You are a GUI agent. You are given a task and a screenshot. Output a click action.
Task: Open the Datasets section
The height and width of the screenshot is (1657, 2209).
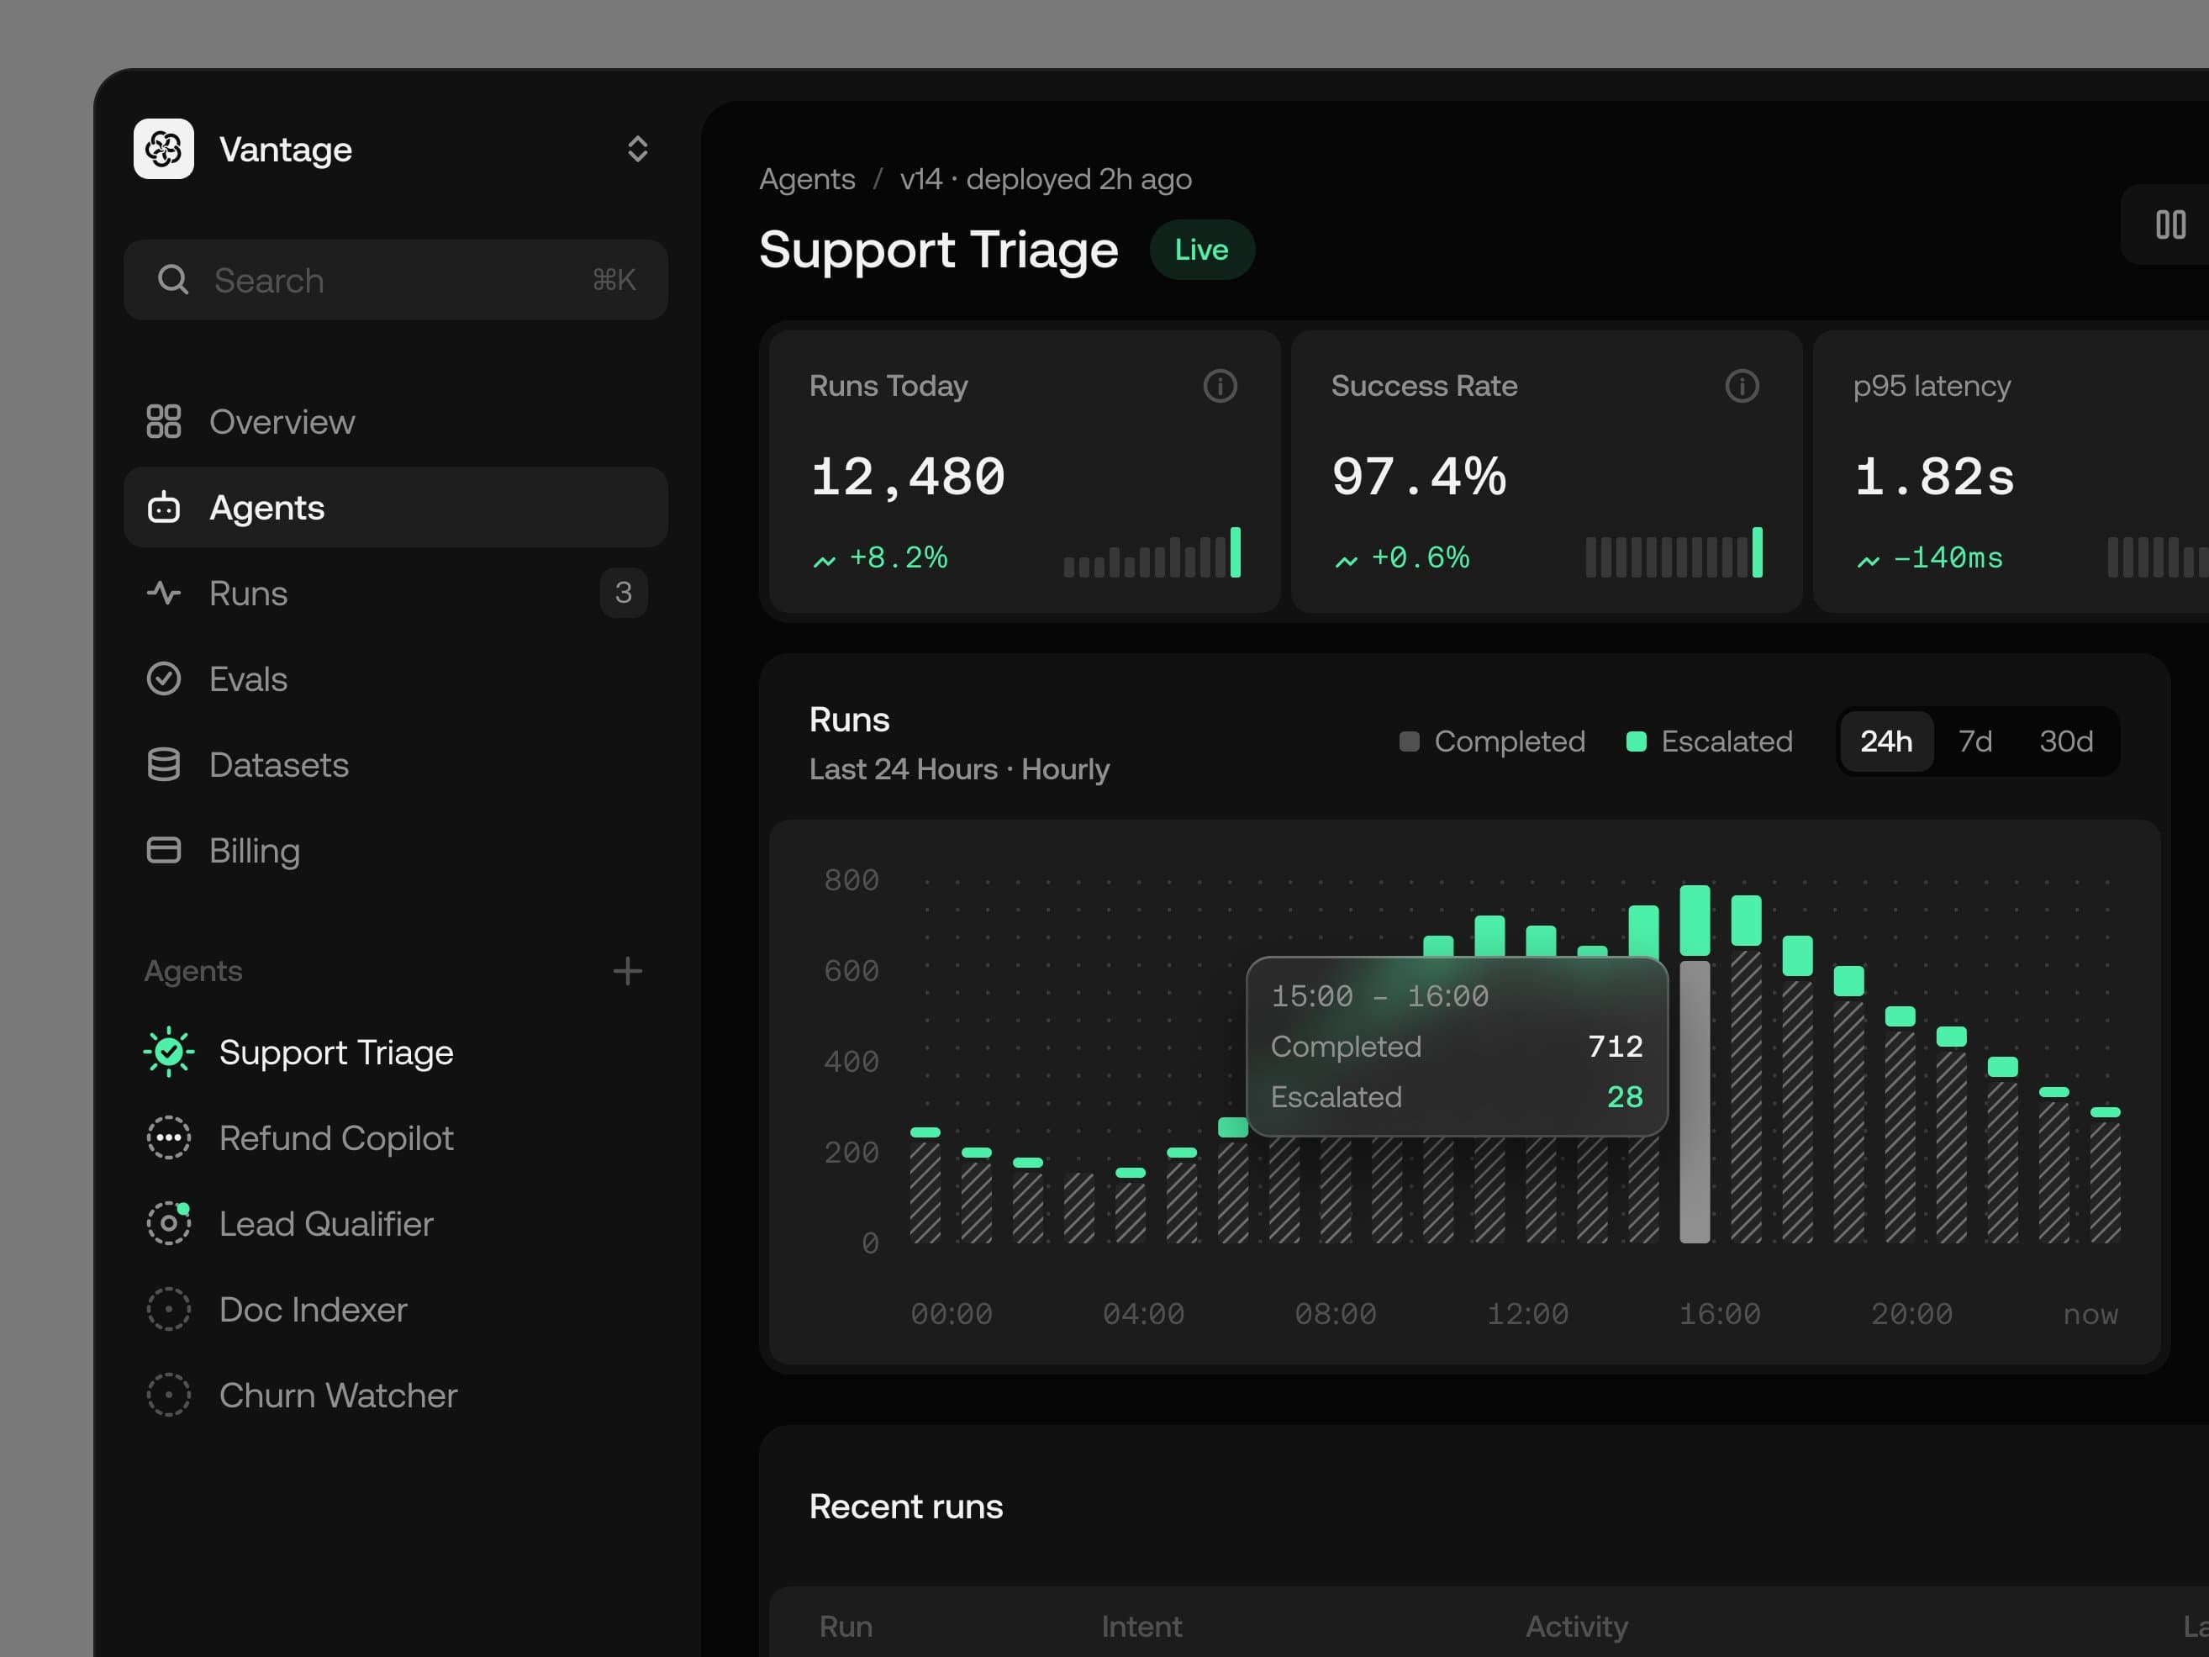(x=395, y=765)
